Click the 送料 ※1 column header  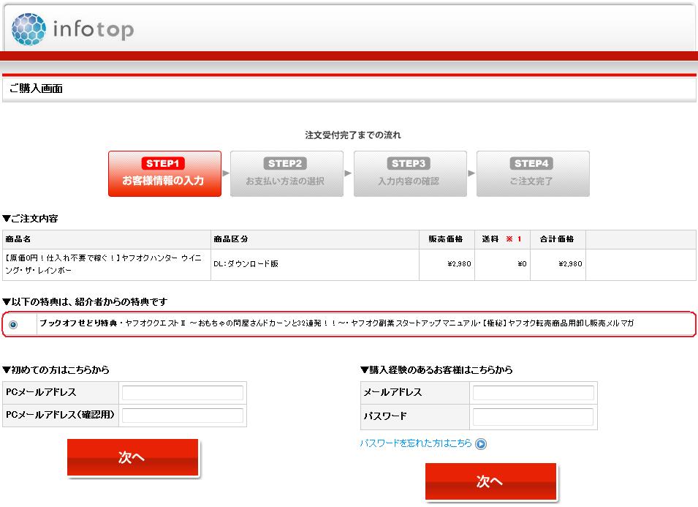[x=501, y=239]
